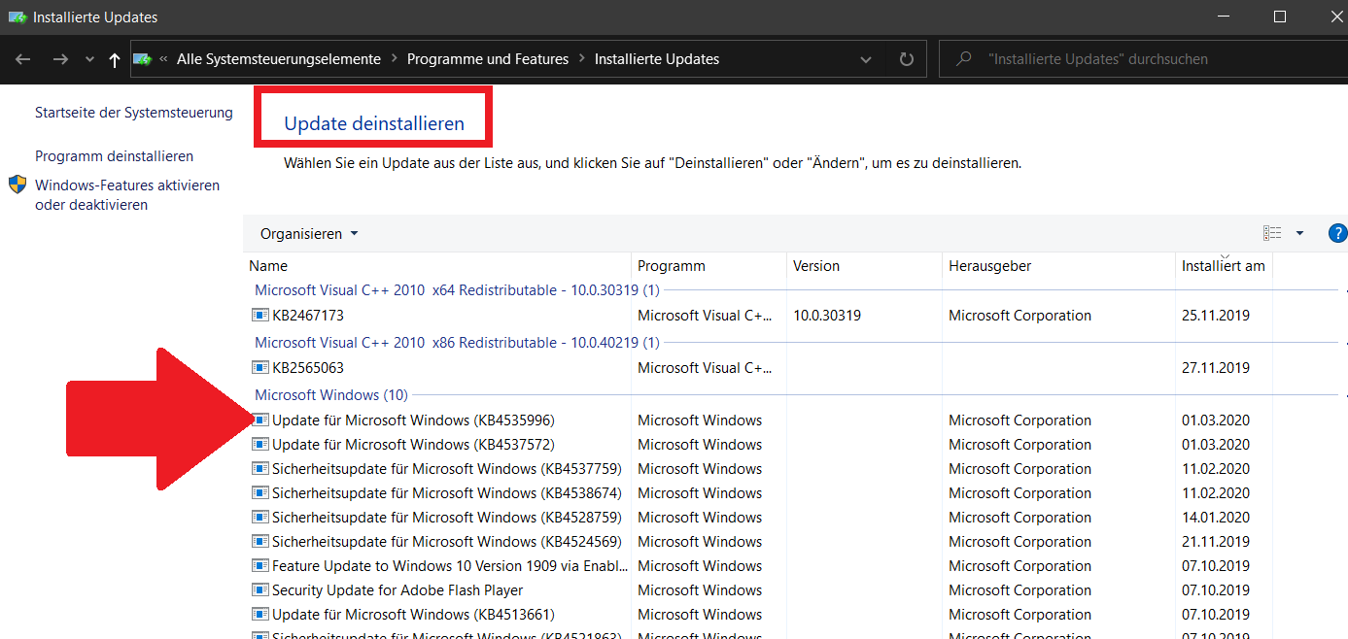The image size is (1348, 639).
Task: Click install date '25.11.2019'
Action: tap(1216, 316)
